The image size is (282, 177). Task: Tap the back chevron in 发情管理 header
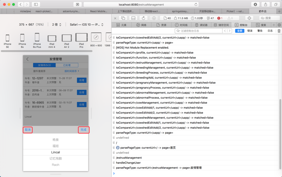27,59
